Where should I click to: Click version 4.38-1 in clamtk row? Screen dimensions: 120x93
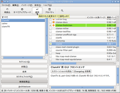point(110,44)
